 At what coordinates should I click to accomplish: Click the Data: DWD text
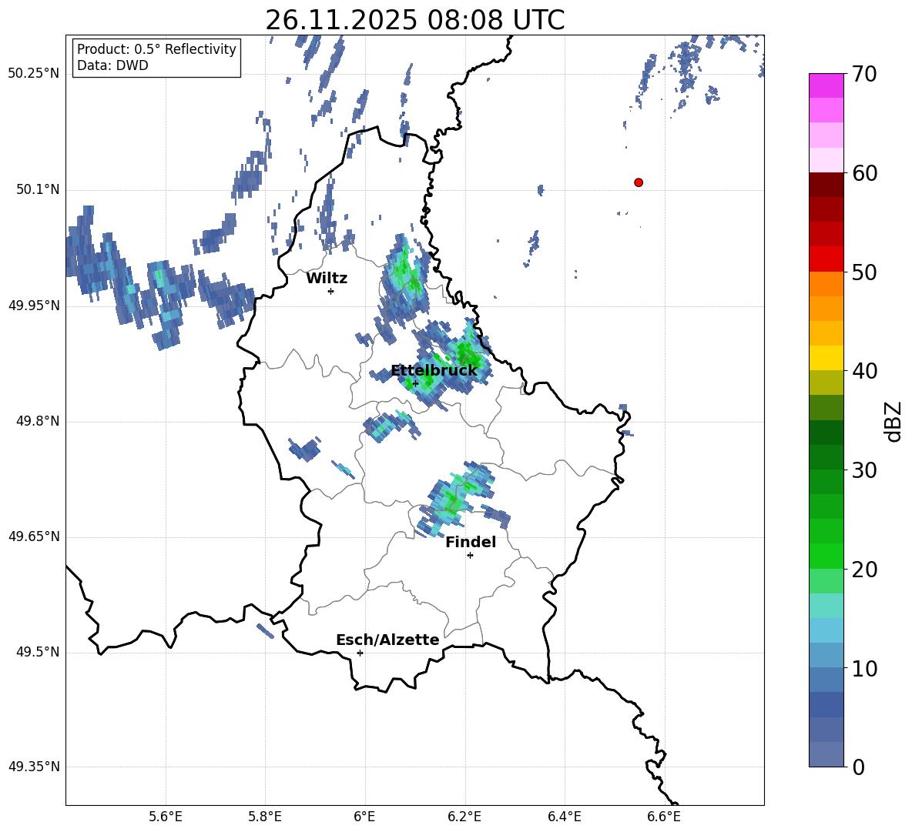[112, 65]
